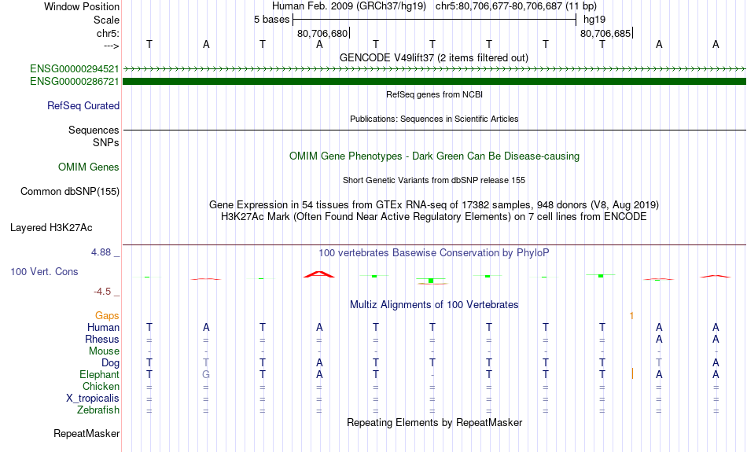Select the X_tropicalis alignment row label
The height and width of the screenshot is (452, 747).
coord(93,399)
